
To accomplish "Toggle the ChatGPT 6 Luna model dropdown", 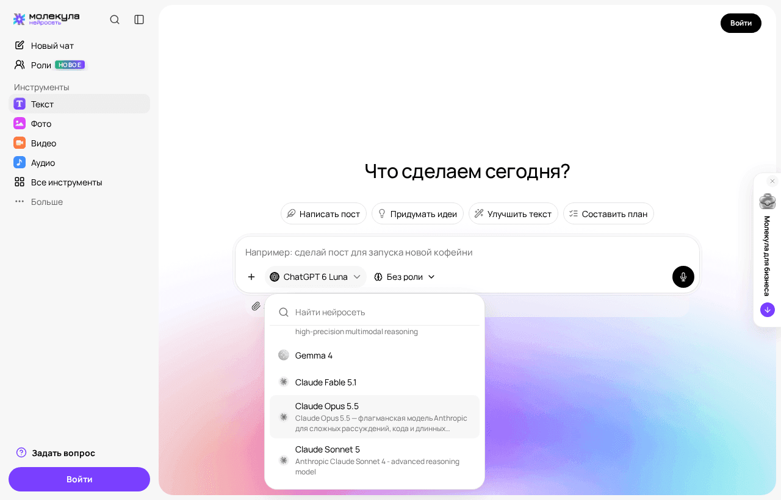I will (x=315, y=277).
